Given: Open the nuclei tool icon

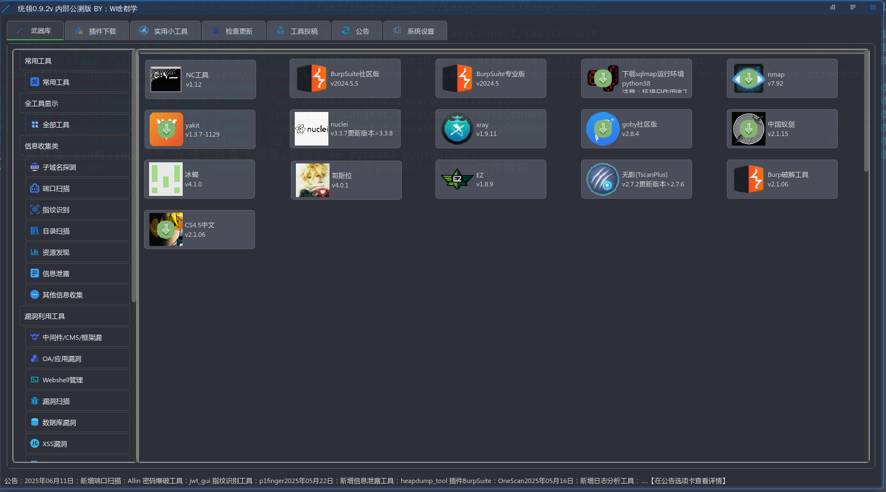Looking at the screenshot, I should click(x=311, y=129).
